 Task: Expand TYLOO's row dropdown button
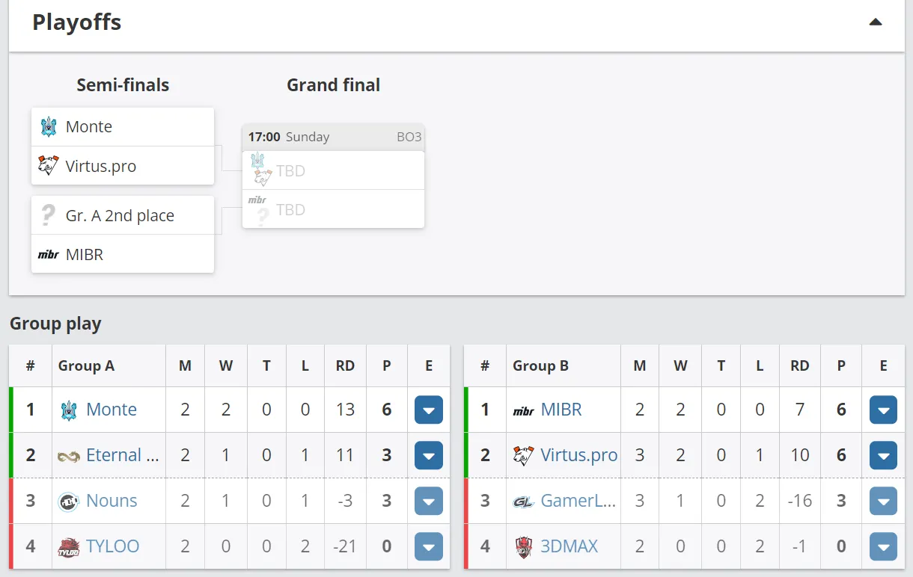click(x=429, y=546)
